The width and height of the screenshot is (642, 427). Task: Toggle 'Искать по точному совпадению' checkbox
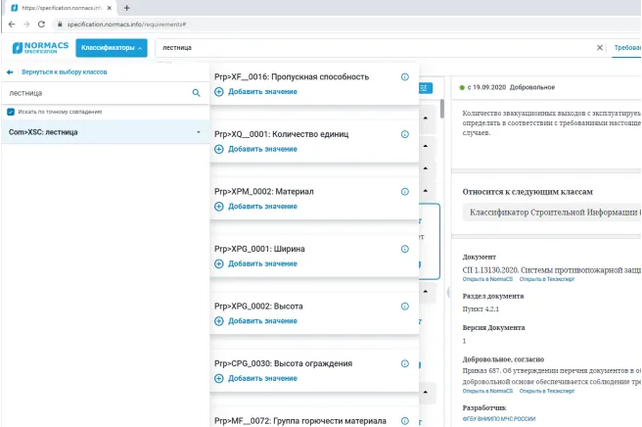tap(11, 112)
